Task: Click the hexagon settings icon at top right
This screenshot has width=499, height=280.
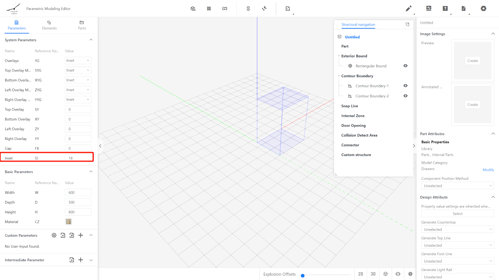Action: coord(483,9)
